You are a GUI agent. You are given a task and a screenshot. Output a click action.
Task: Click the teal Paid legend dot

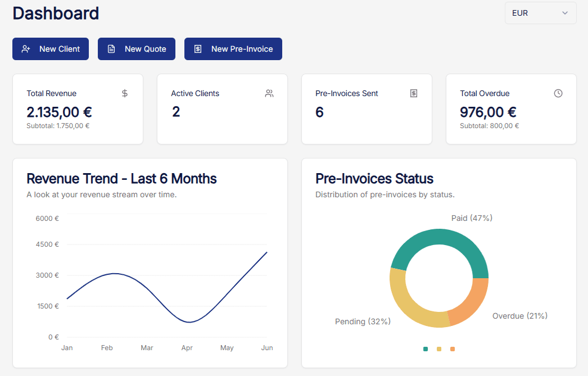click(x=426, y=348)
